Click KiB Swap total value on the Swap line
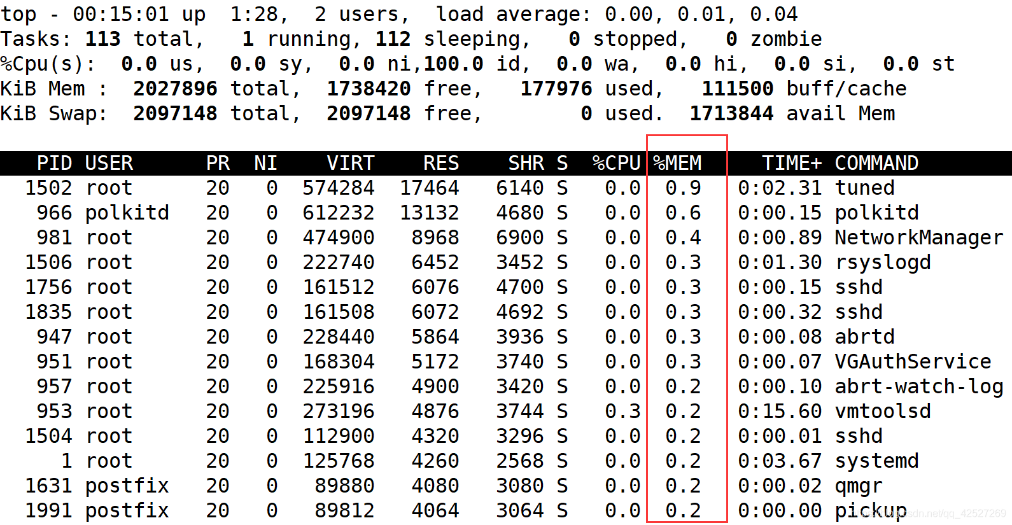1012x525 pixels. tap(175, 114)
